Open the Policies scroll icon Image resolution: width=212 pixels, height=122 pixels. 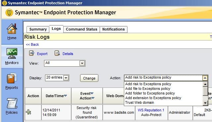tap(12, 103)
